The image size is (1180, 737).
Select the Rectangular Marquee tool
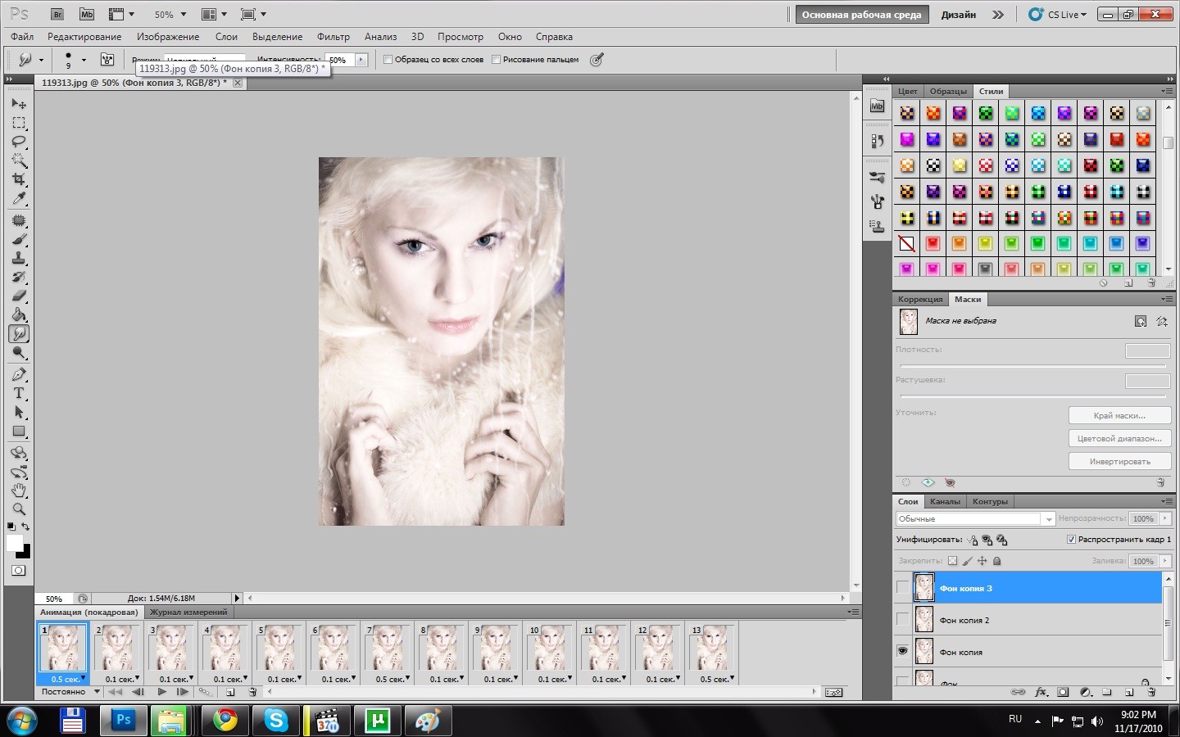click(19, 123)
